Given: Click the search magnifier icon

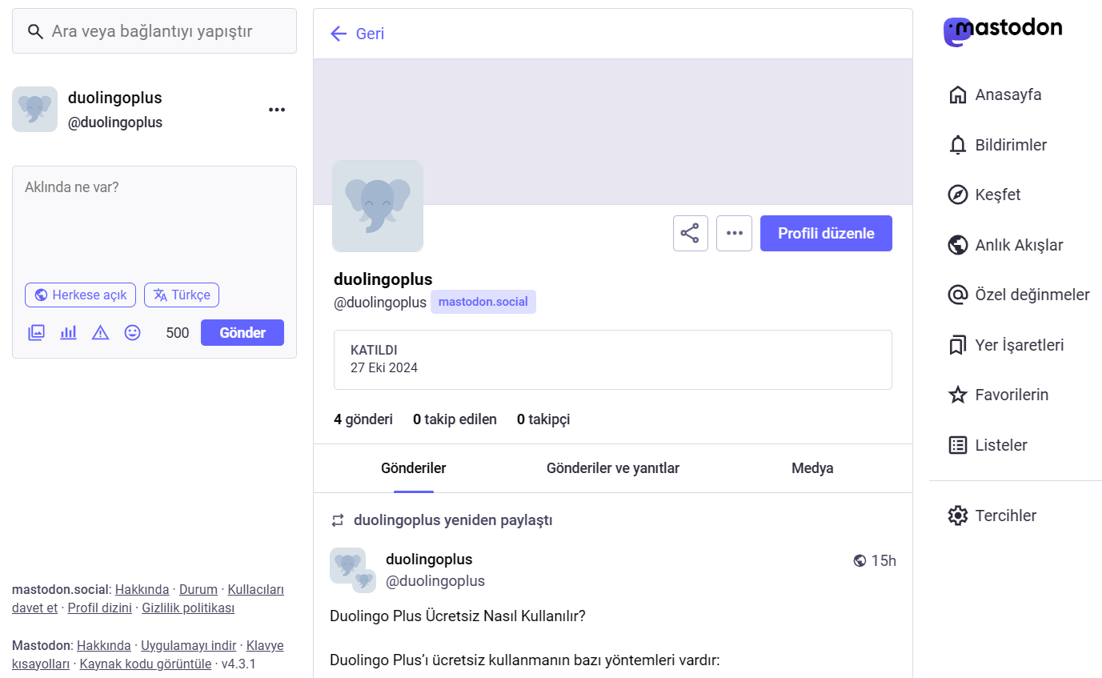Looking at the screenshot, I should 34,31.
